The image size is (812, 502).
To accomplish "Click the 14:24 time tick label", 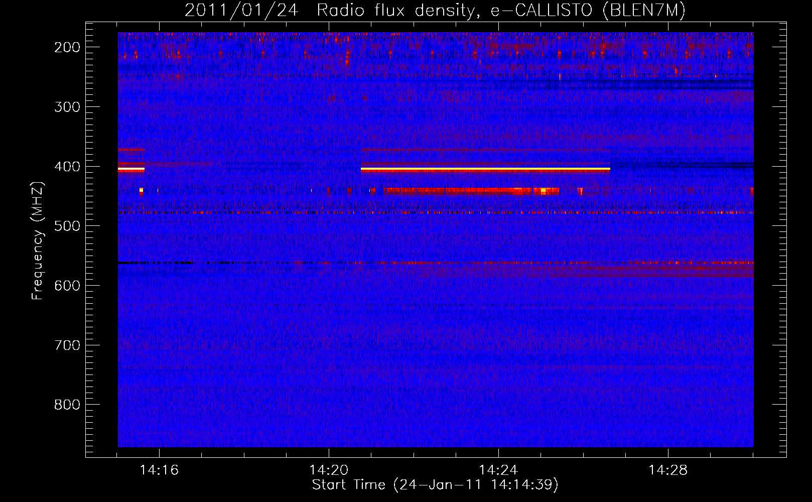I will (498, 470).
